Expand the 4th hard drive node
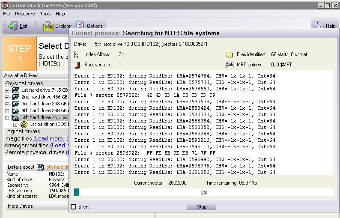 (x=7, y=111)
